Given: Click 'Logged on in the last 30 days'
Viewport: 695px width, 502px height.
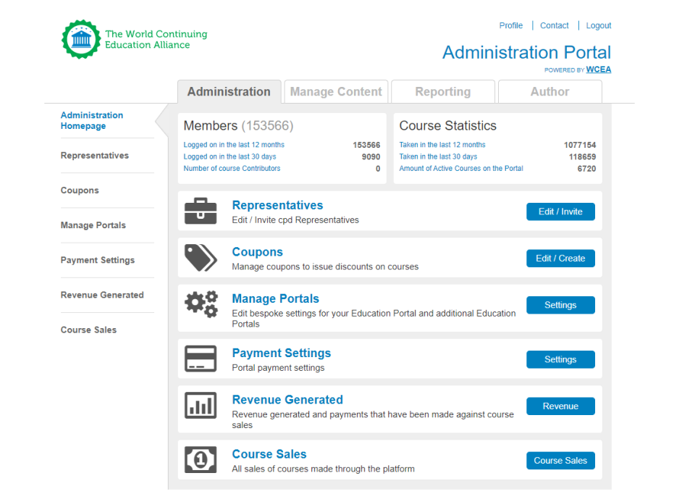Looking at the screenshot, I should click(x=229, y=156).
